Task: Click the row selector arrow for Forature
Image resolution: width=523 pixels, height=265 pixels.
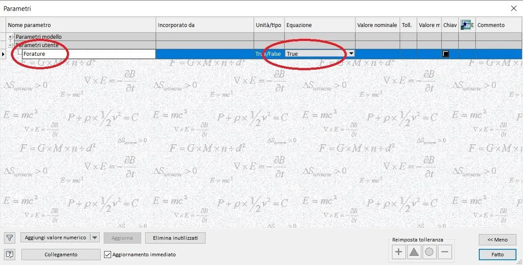Action: coord(3,54)
